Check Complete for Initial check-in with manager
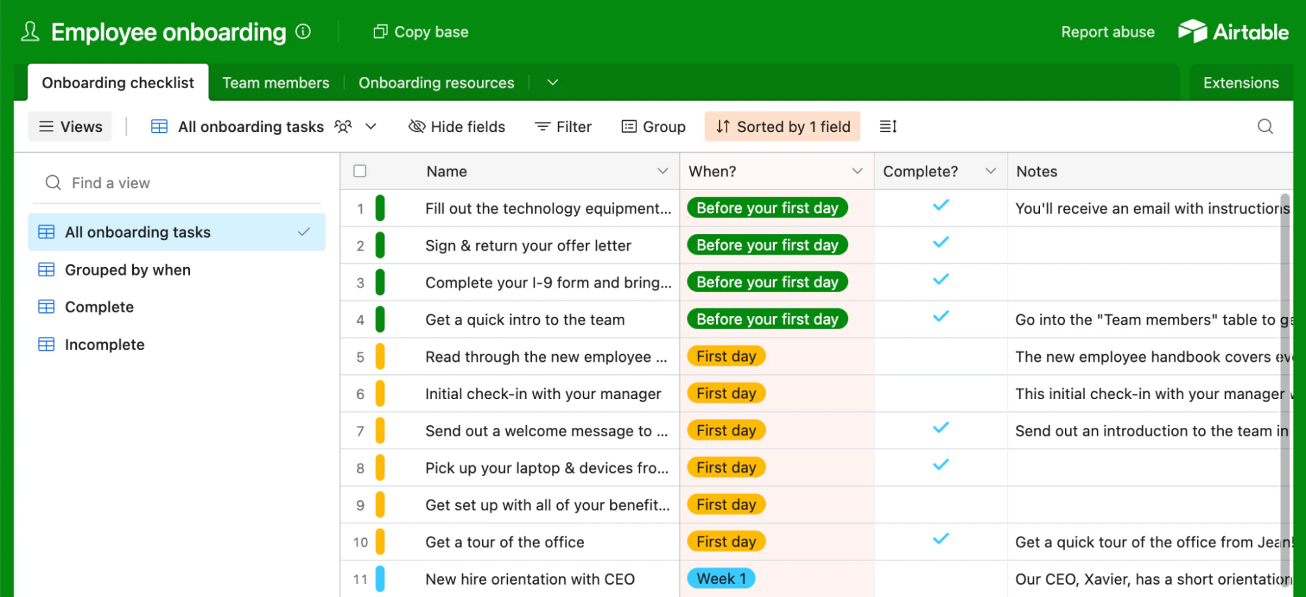The width and height of the screenshot is (1306, 597). coord(941,394)
